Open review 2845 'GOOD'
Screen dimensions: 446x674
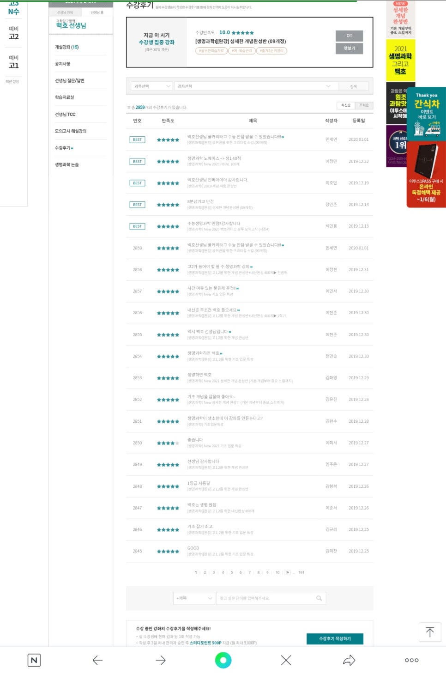tap(193, 548)
